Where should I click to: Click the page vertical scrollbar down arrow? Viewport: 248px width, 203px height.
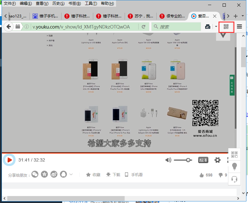[x=244, y=193]
